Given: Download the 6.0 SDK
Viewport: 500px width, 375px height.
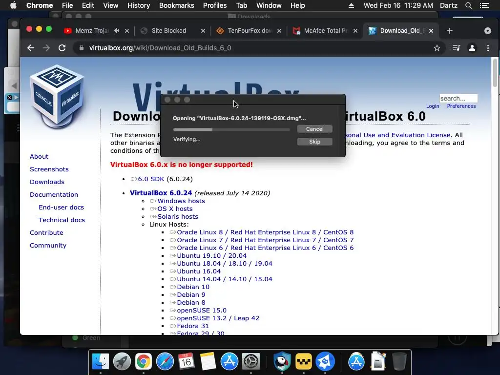Looking at the screenshot, I should [151, 179].
